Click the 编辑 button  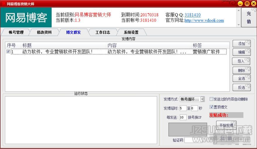tap(242, 52)
